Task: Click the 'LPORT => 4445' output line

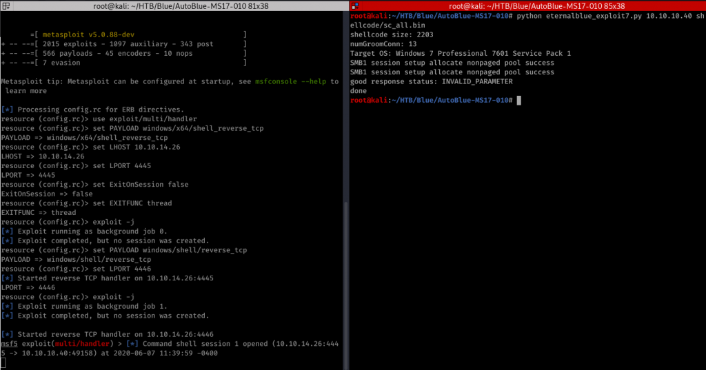Action: (x=28, y=175)
